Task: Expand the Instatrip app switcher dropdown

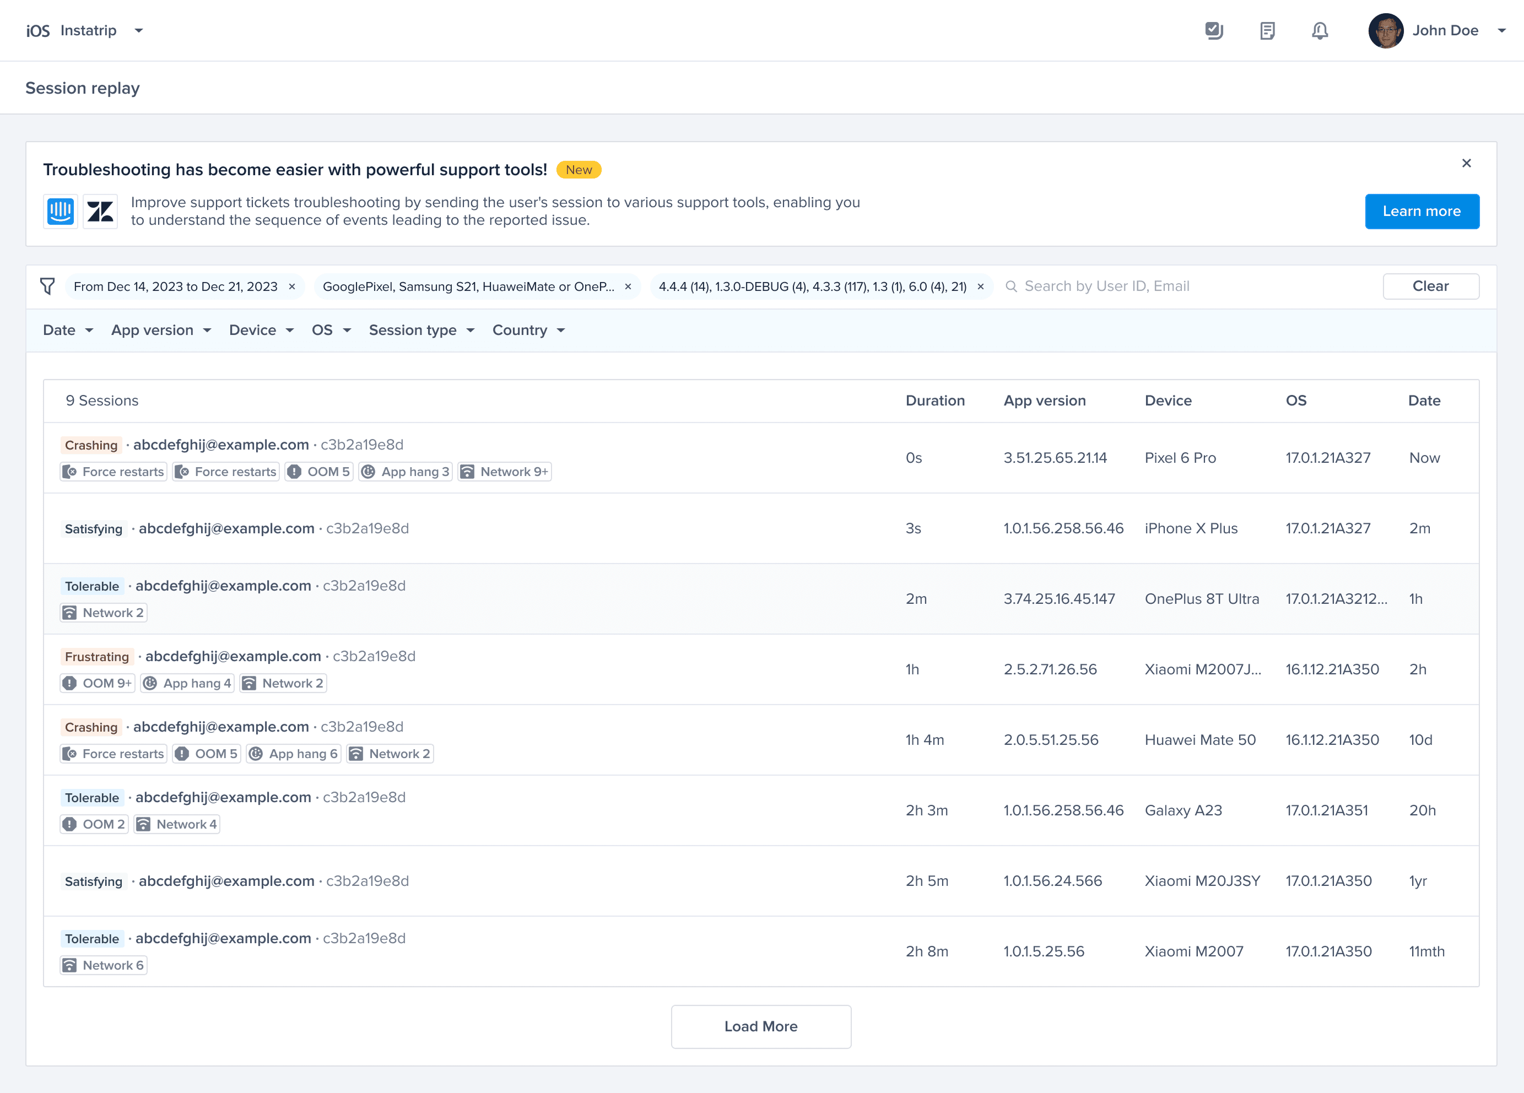Action: 138,31
